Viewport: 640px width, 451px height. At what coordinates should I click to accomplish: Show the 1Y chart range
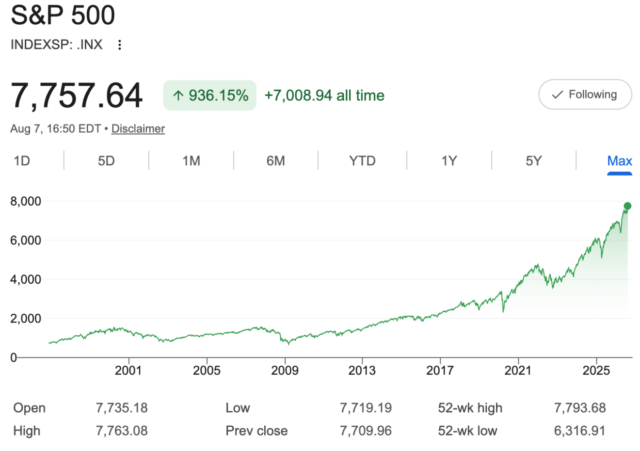point(449,161)
